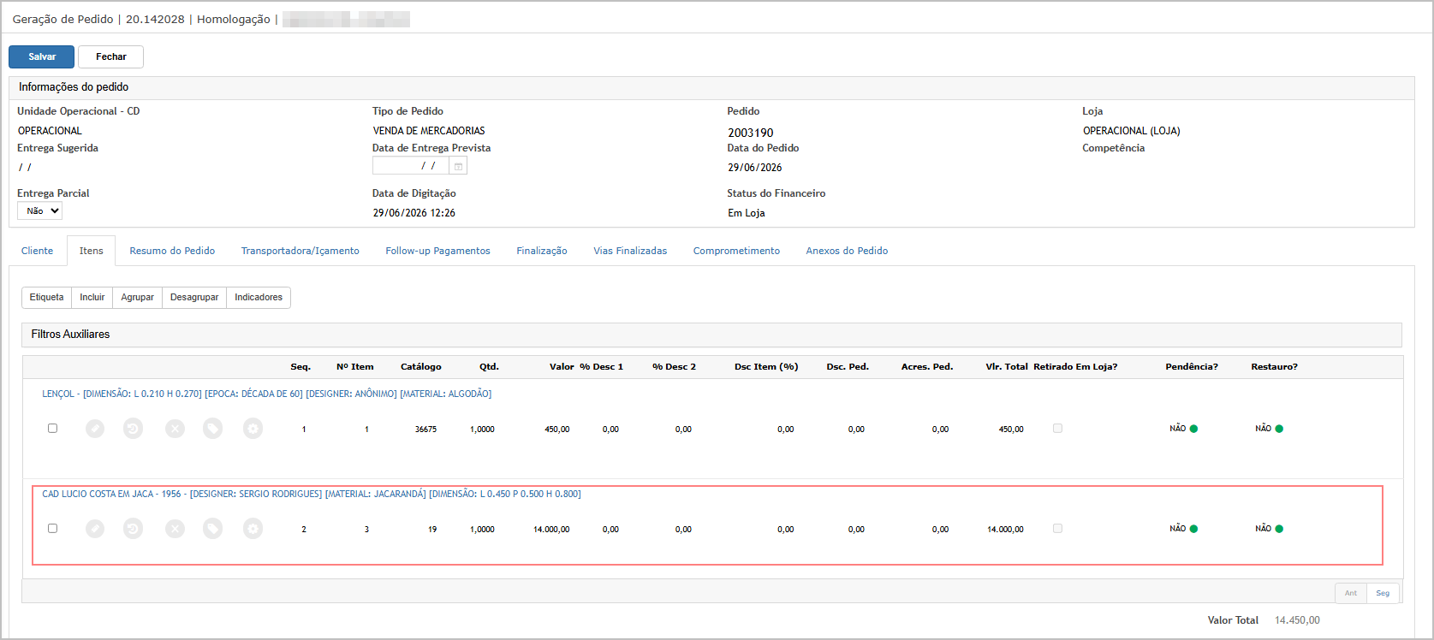Screen dimensions: 1434x640
Task: Click green Pendência dot in CAD LUCIO COSTA row
Action: (1193, 529)
